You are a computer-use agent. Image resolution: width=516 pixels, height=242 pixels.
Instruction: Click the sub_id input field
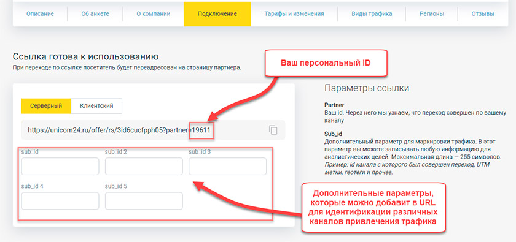point(60,167)
